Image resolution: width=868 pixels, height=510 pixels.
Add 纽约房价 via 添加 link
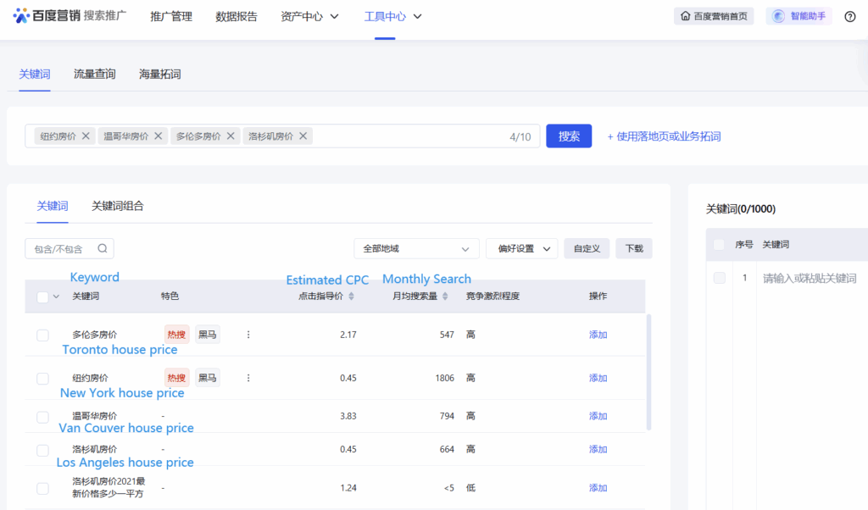[598, 378]
